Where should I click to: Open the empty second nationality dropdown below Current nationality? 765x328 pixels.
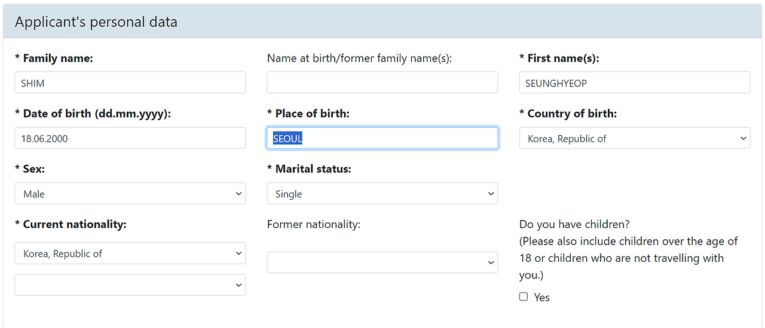(x=130, y=285)
